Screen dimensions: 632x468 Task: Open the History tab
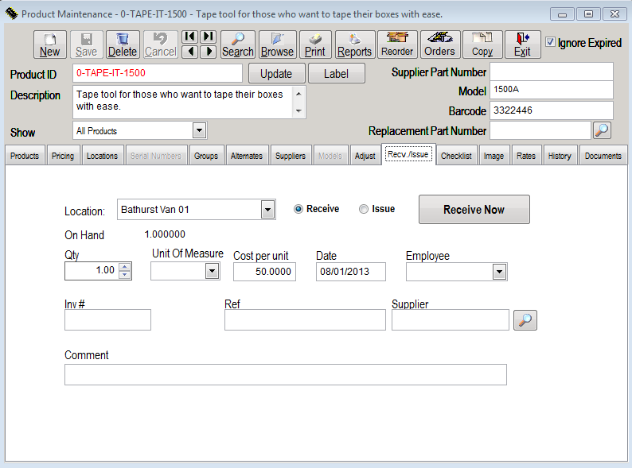[559, 156]
